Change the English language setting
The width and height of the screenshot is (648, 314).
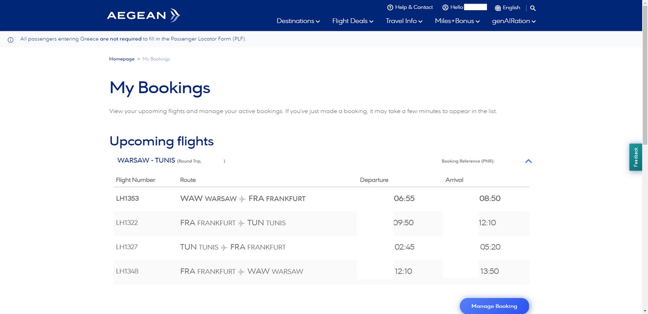point(507,8)
